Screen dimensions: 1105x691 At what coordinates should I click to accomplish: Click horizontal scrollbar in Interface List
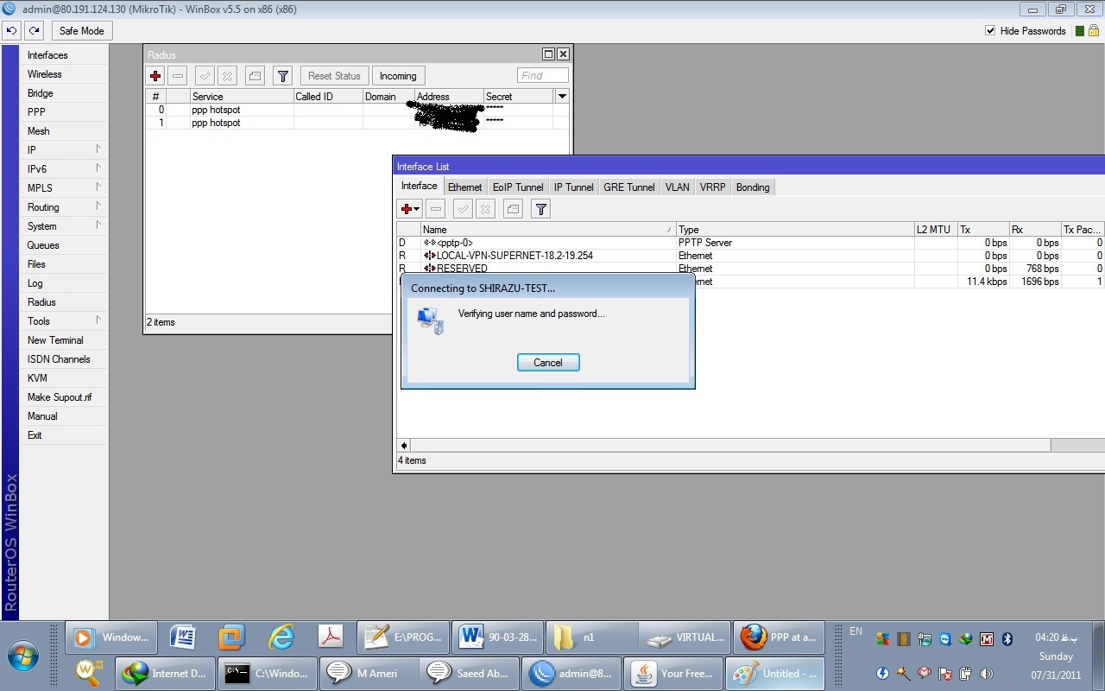tap(730, 445)
